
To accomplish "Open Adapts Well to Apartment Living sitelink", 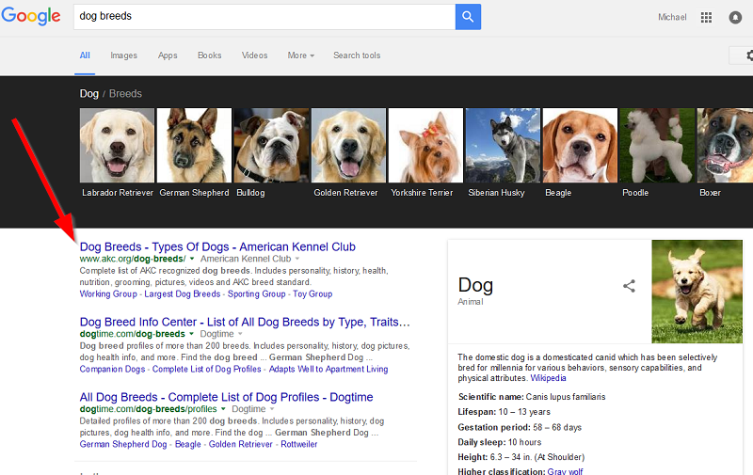I will click(x=328, y=369).
